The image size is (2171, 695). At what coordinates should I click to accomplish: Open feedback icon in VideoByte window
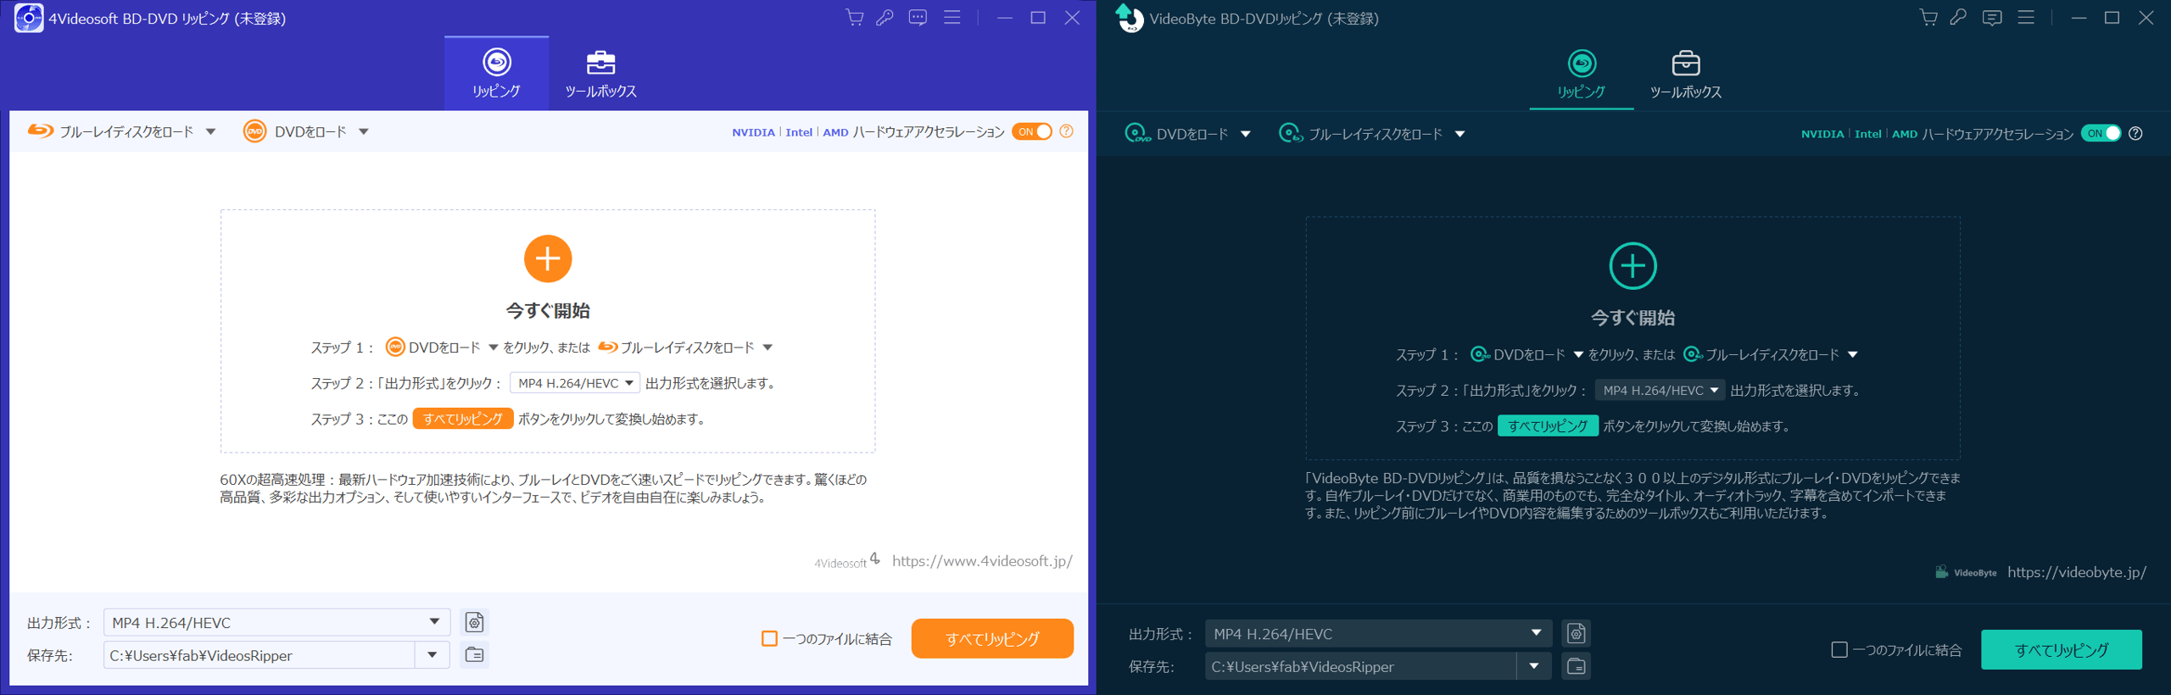(1992, 18)
